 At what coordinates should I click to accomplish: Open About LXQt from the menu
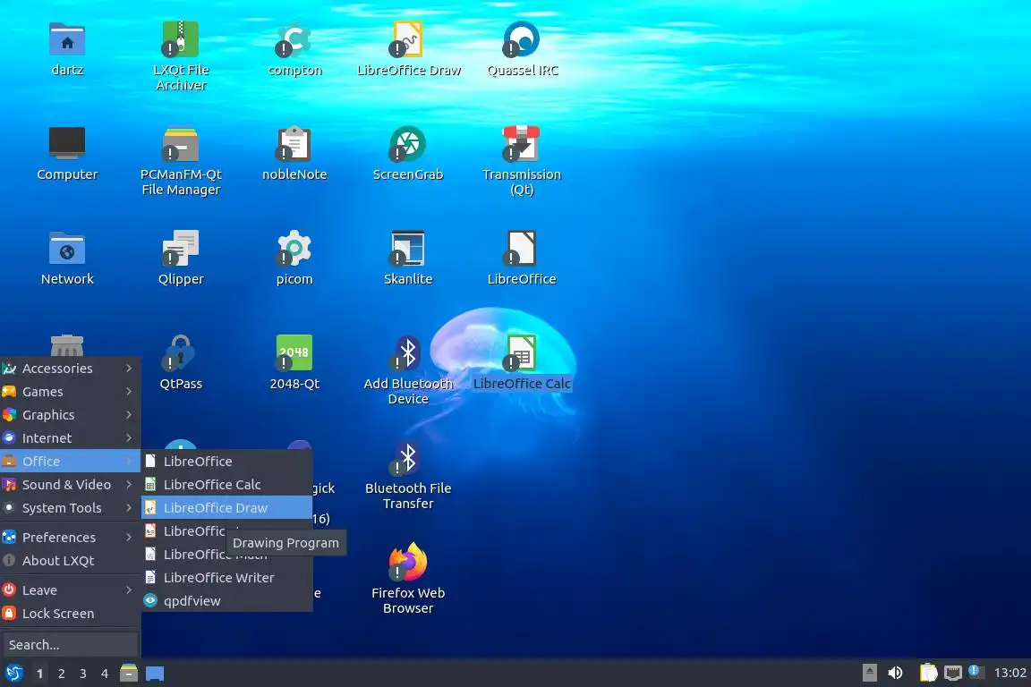coord(70,560)
